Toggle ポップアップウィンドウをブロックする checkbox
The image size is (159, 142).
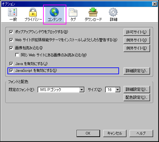click(11, 32)
